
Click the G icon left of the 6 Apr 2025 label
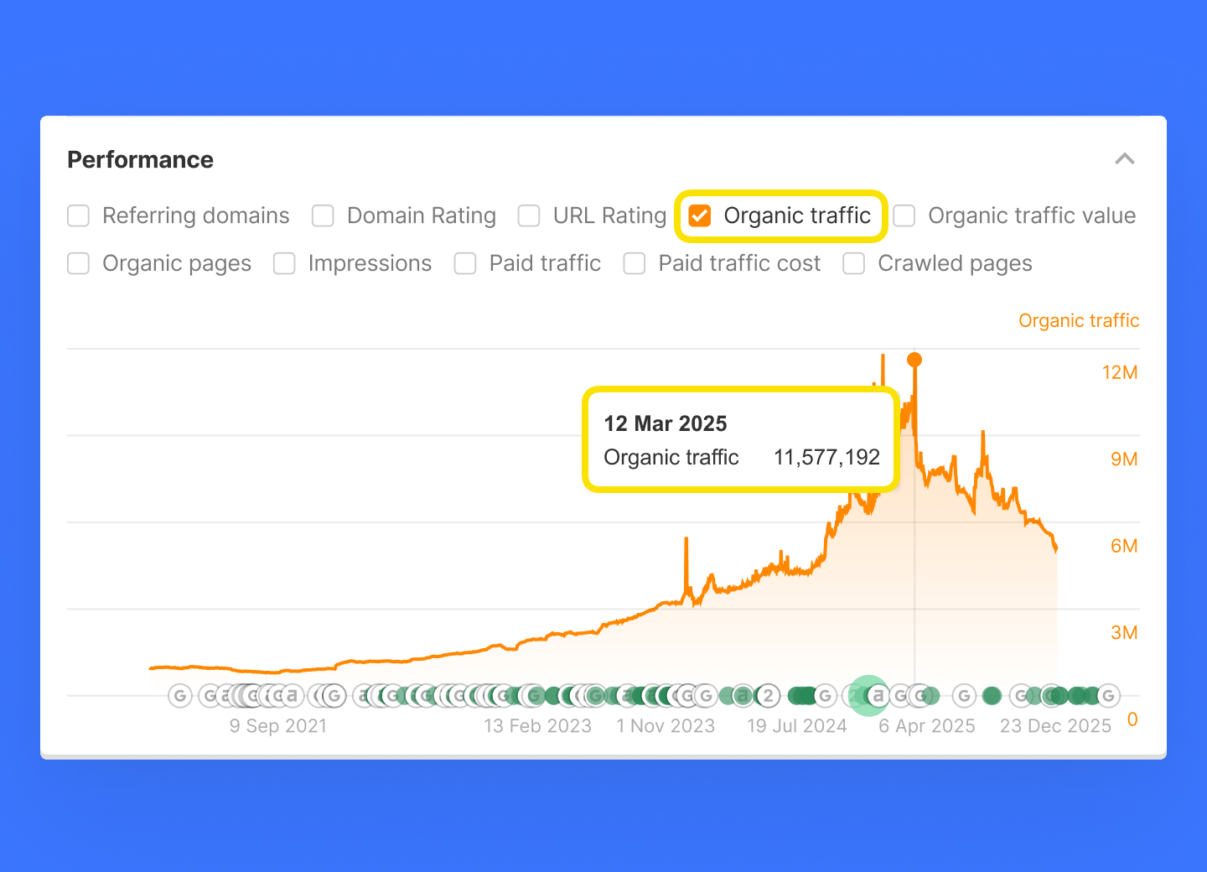point(899,696)
